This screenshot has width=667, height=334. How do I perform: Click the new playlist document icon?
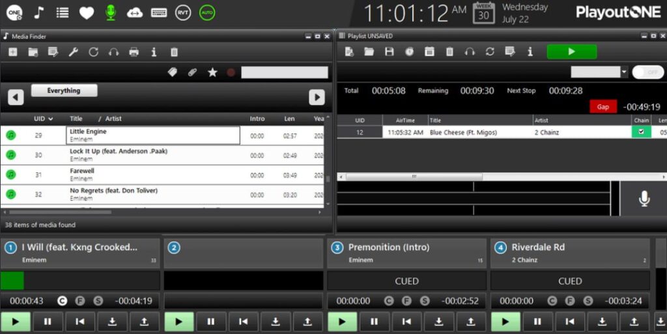pos(349,52)
